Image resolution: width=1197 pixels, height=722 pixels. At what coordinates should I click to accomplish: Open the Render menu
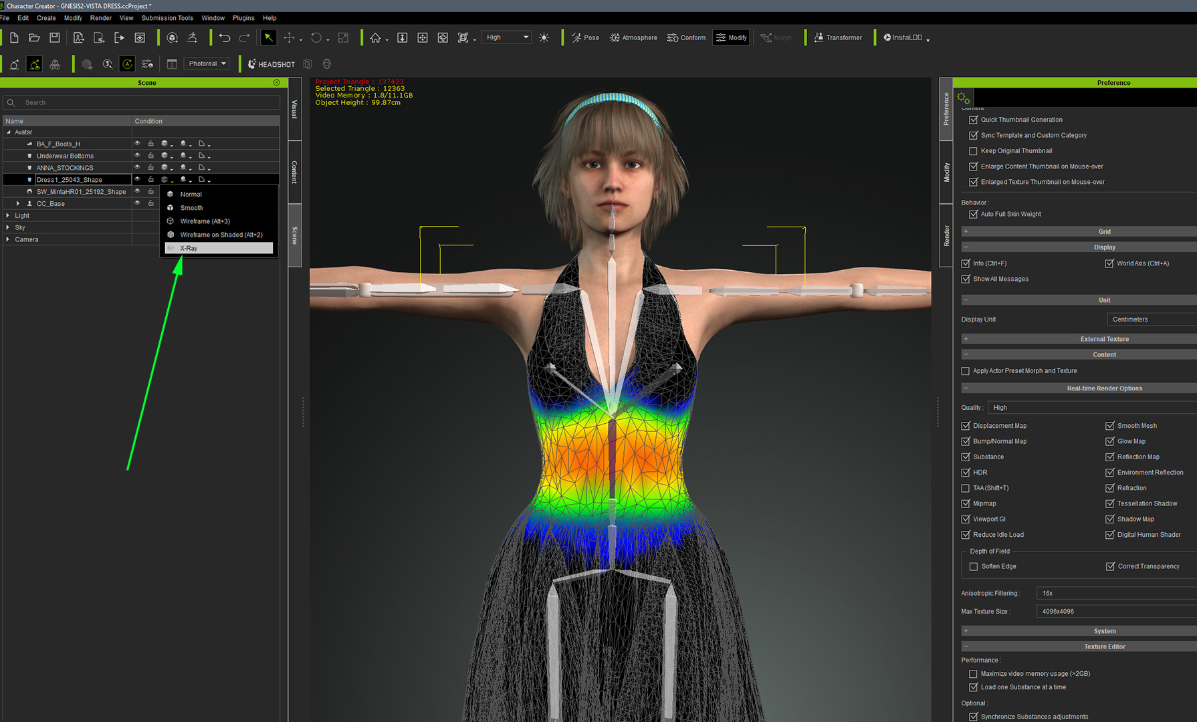coord(101,18)
